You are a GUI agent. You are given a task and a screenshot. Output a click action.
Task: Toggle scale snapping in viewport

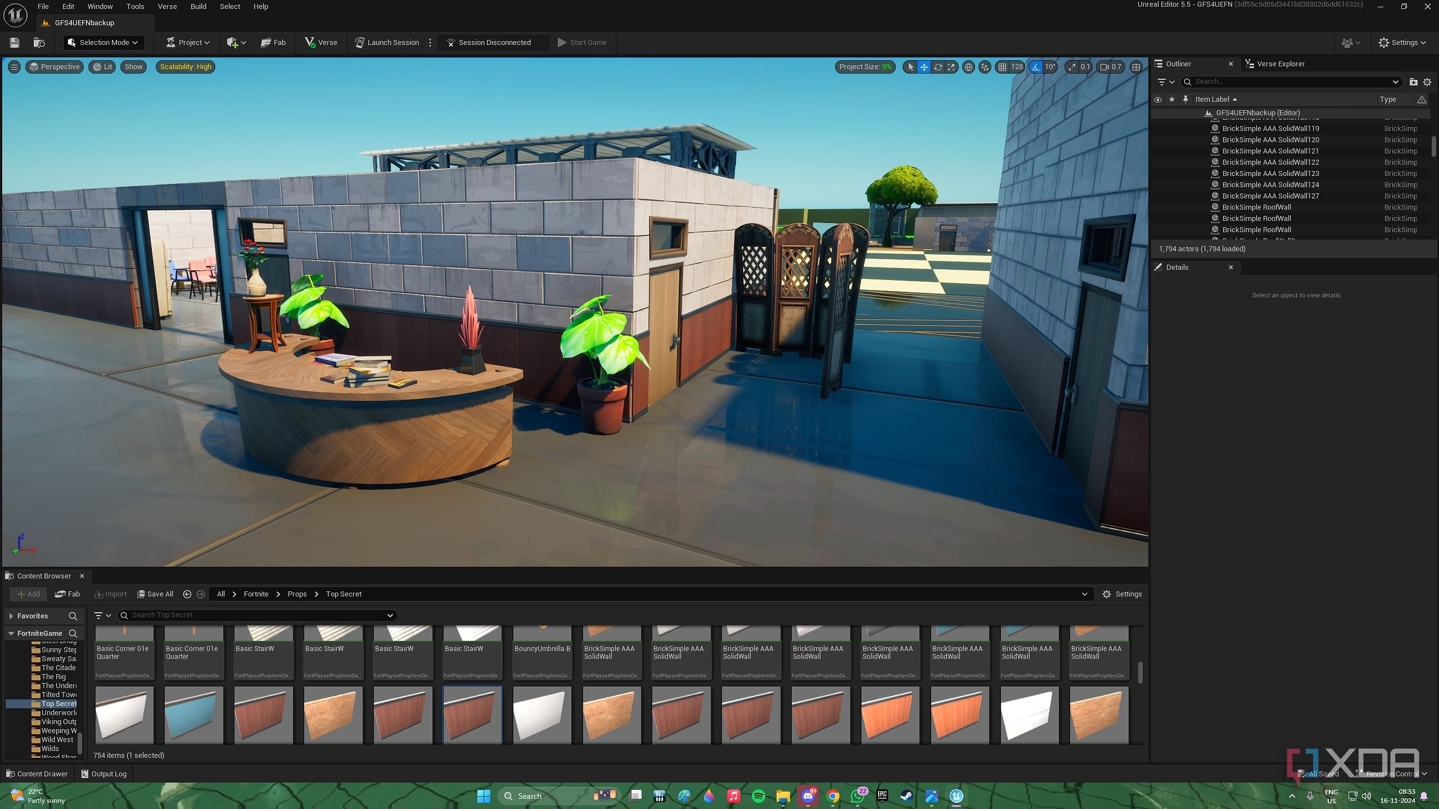point(1072,67)
